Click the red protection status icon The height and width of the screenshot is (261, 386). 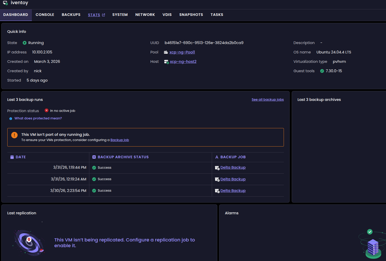click(x=46, y=111)
